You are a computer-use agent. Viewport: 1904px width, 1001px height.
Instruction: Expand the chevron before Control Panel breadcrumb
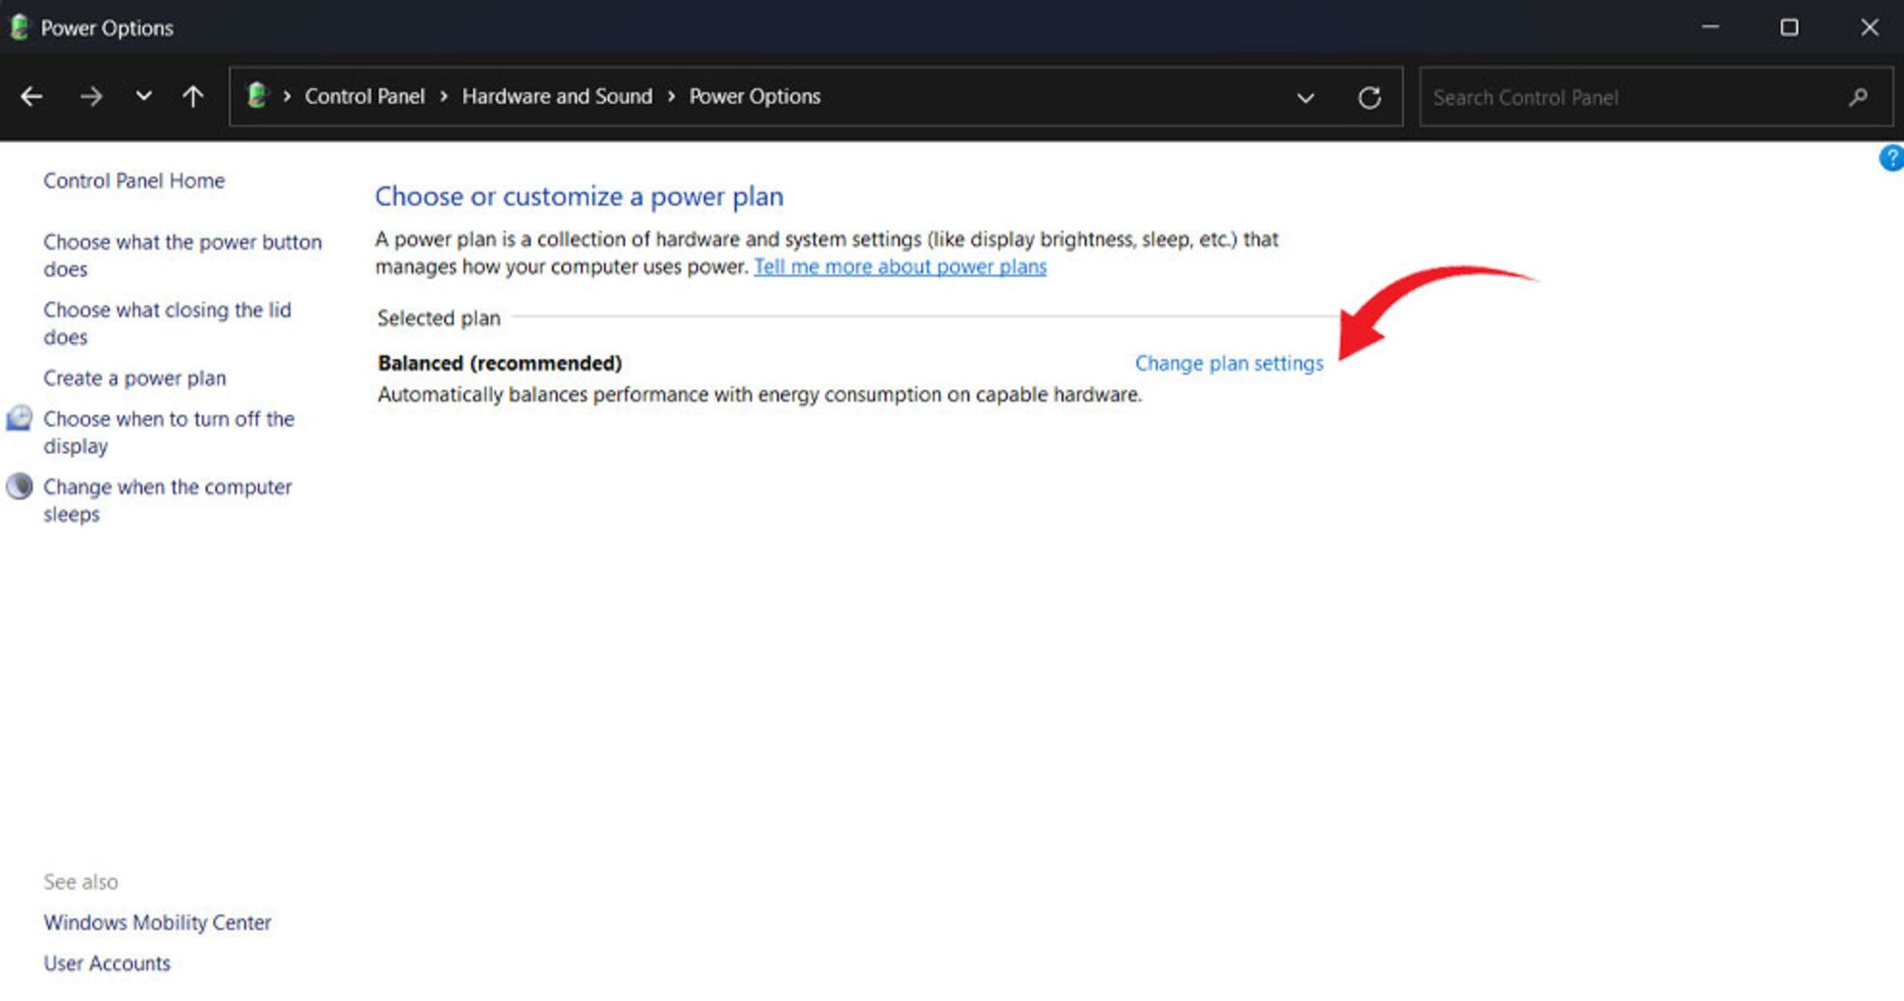pos(287,96)
